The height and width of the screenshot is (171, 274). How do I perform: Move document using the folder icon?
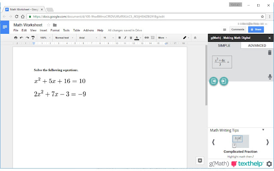pyautogui.click(x=55, y=25)
